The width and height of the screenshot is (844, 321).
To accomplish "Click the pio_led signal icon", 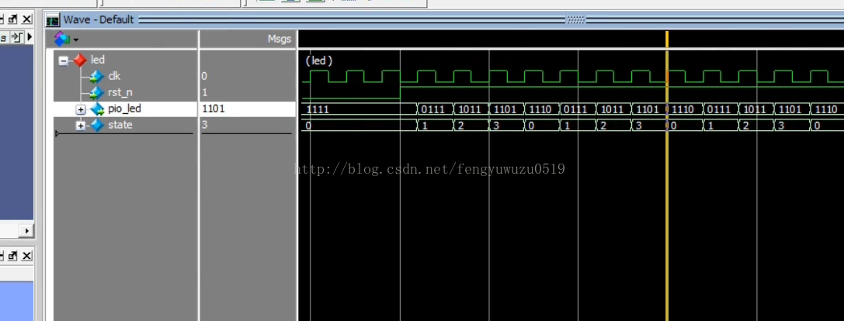I will 97,109.
